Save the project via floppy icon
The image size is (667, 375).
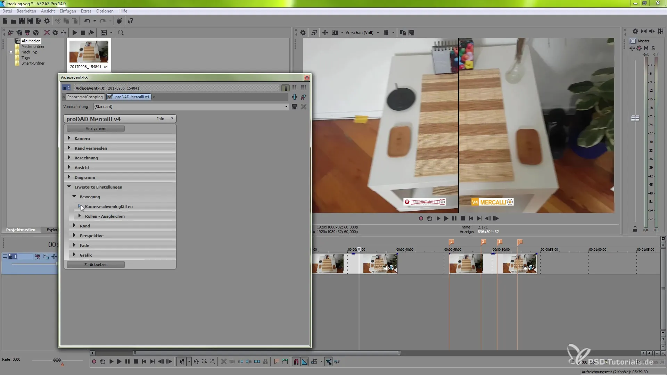(x=22, y=21)
